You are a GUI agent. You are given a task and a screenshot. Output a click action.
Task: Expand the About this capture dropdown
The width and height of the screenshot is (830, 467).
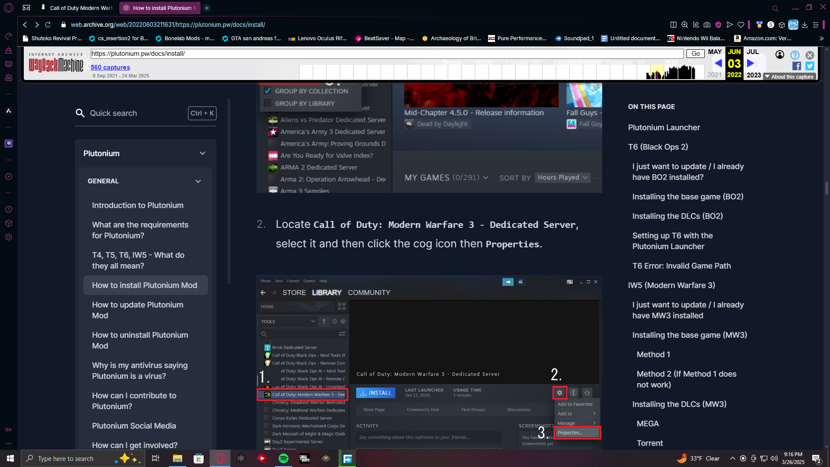(789, 77)
